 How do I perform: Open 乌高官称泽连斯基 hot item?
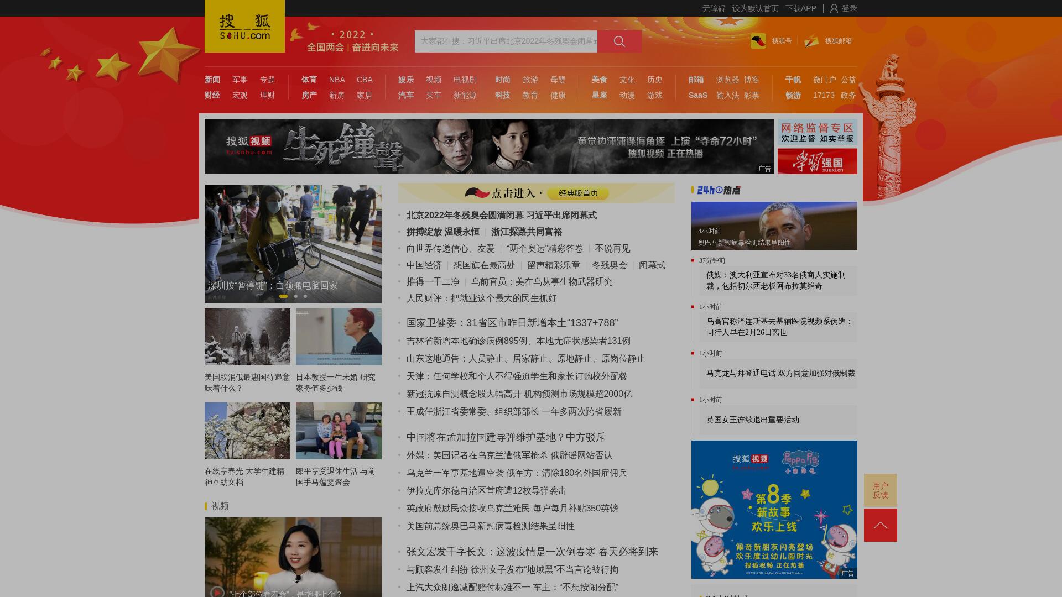coord(778,327)
